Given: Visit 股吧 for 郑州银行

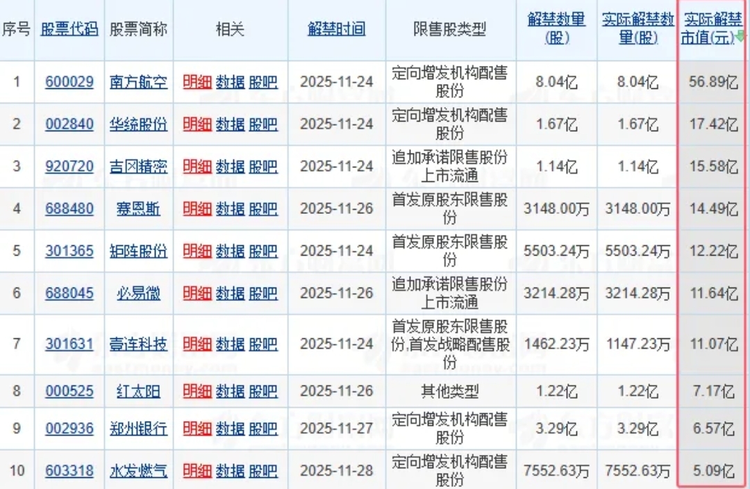Looking at the screenshot, I should pyautogui.click(x=263, y=429).
